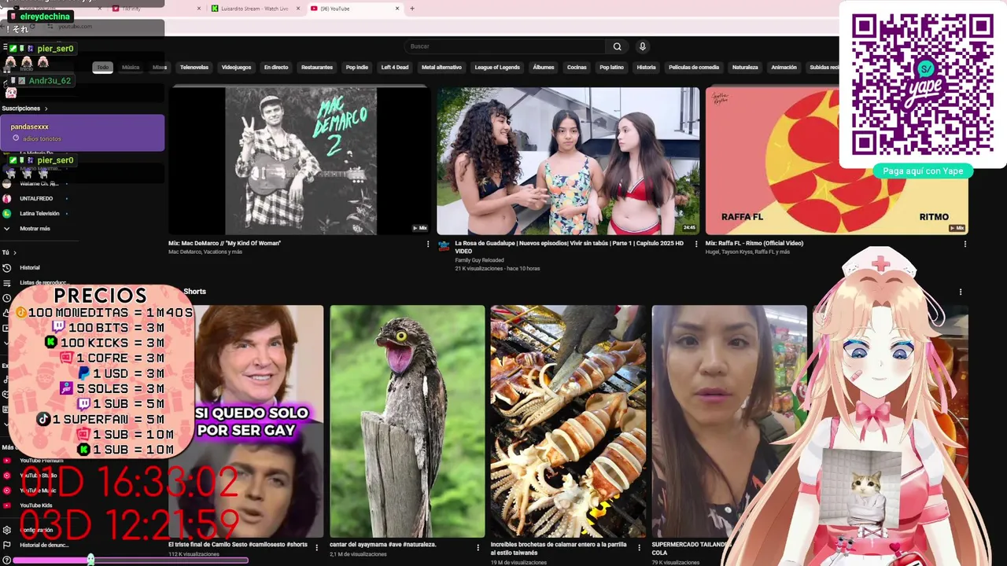Expand the Tú section chevron
The height and width of the screenshot is (566, 1007).
pos(14,252)
